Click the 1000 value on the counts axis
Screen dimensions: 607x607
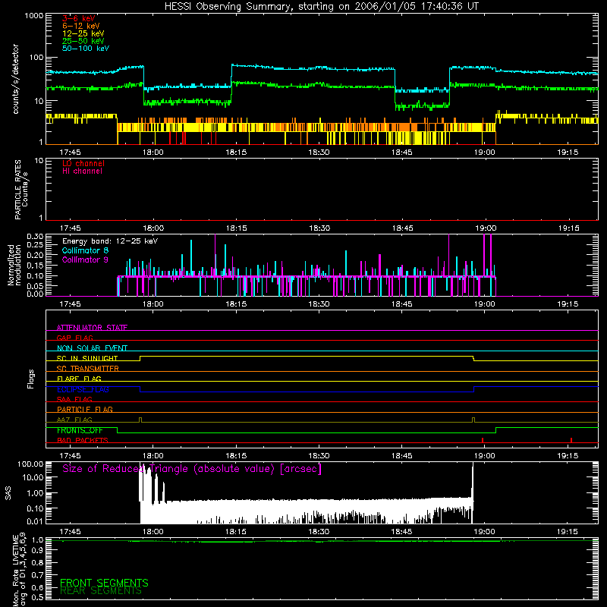33,16
